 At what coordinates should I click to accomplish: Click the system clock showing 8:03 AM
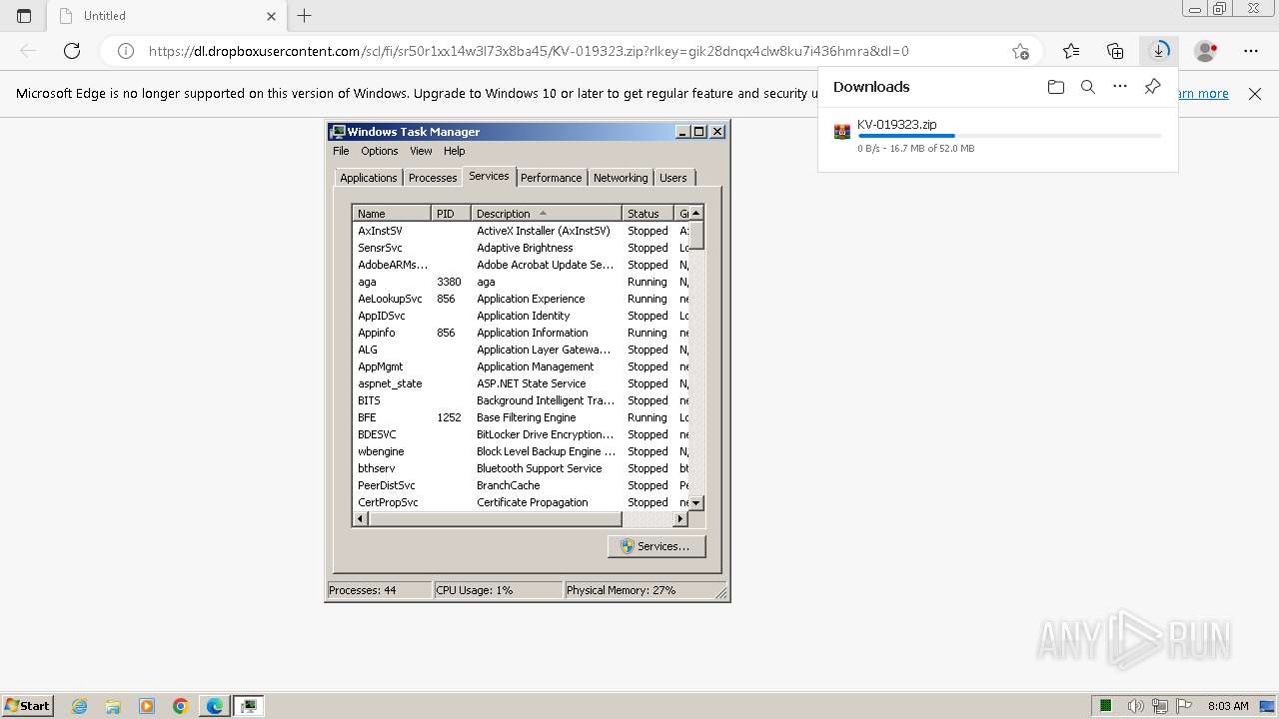1228,706
